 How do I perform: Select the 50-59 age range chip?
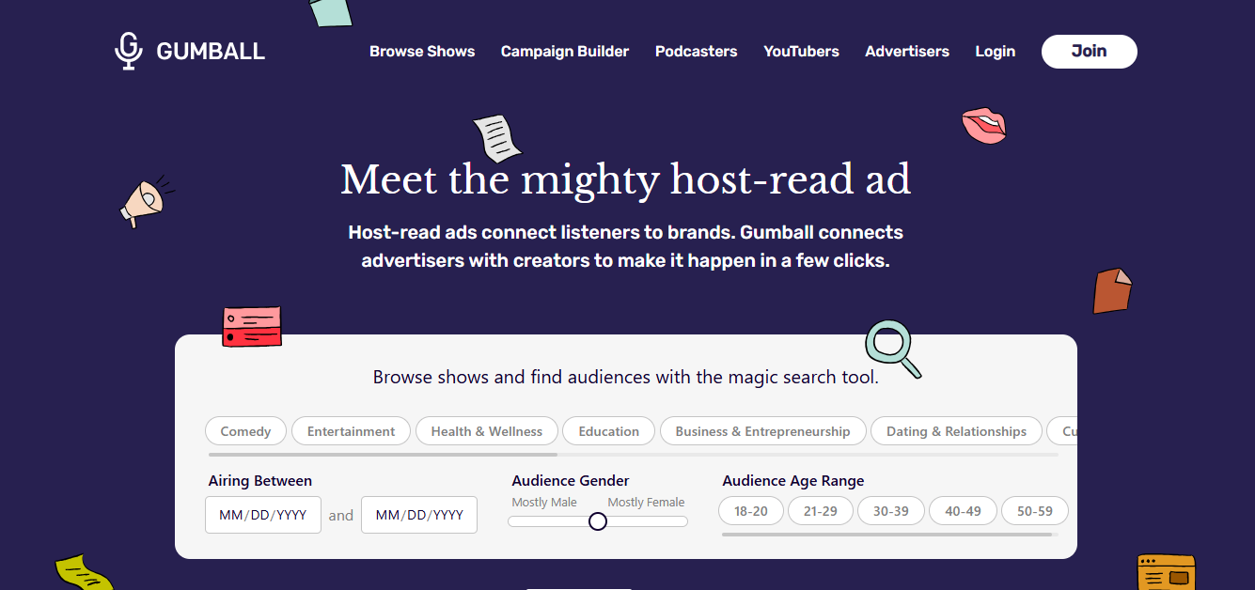point(1034,511)
